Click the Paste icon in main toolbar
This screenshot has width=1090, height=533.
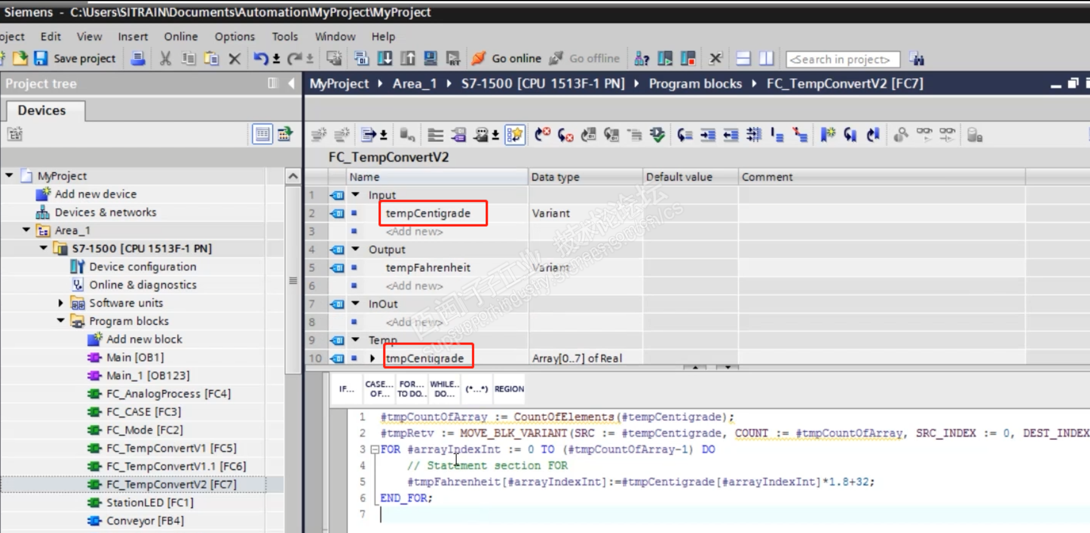coord(211,58)
